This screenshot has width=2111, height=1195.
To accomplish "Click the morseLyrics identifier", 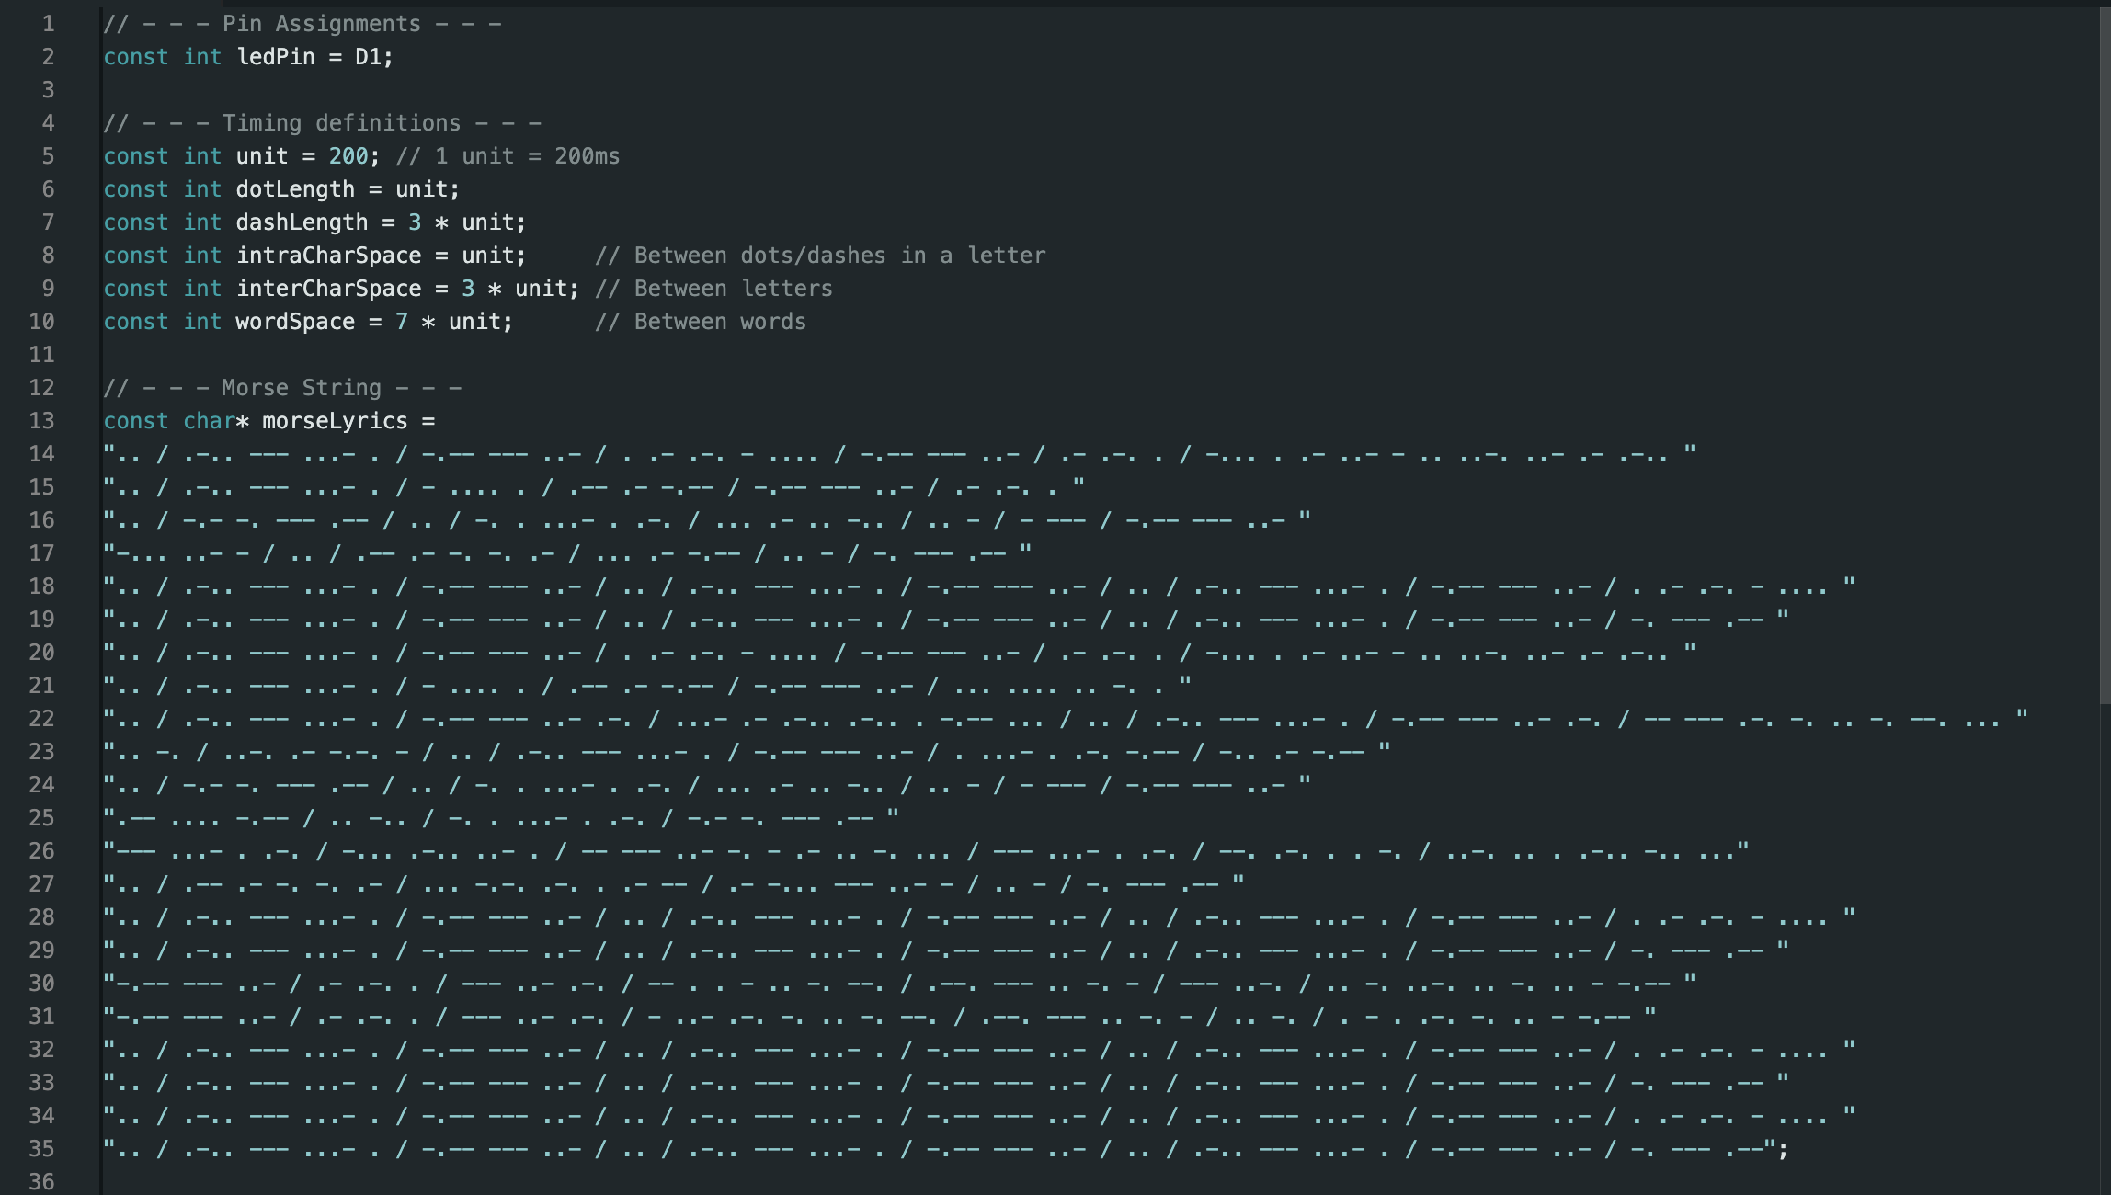I will click(335, 421).
